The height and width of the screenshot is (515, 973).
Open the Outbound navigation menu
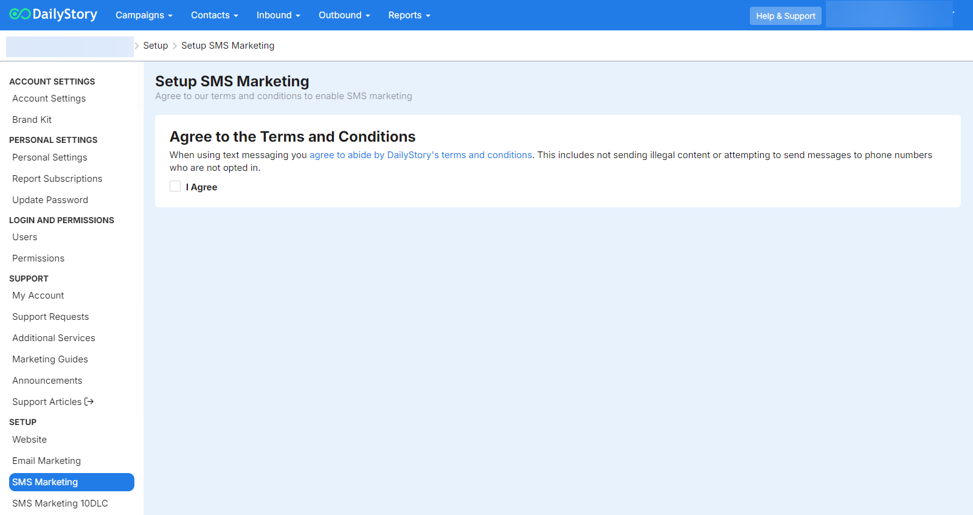pos(344,15)
